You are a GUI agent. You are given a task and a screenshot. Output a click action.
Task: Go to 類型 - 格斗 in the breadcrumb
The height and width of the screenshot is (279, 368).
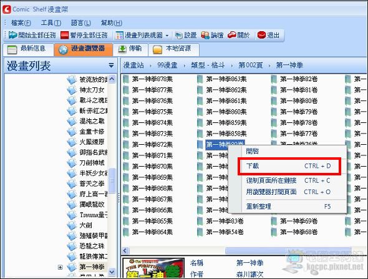pos(208,66)
